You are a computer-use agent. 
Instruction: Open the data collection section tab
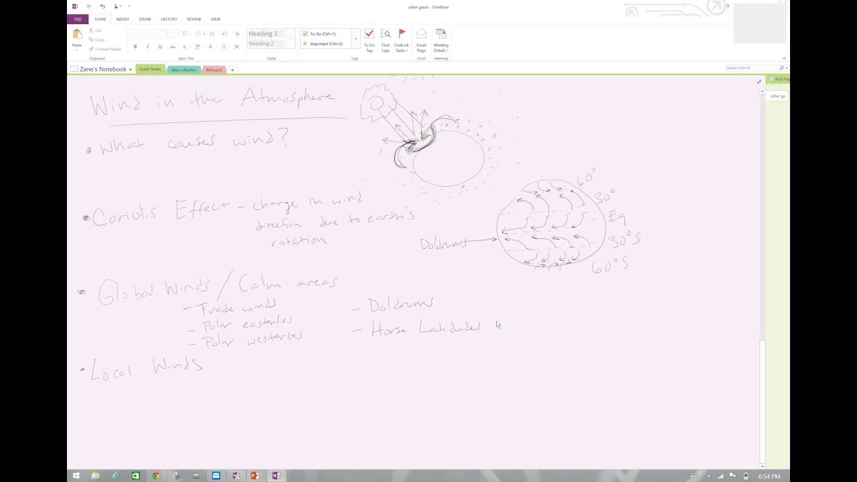pos(183,70)
